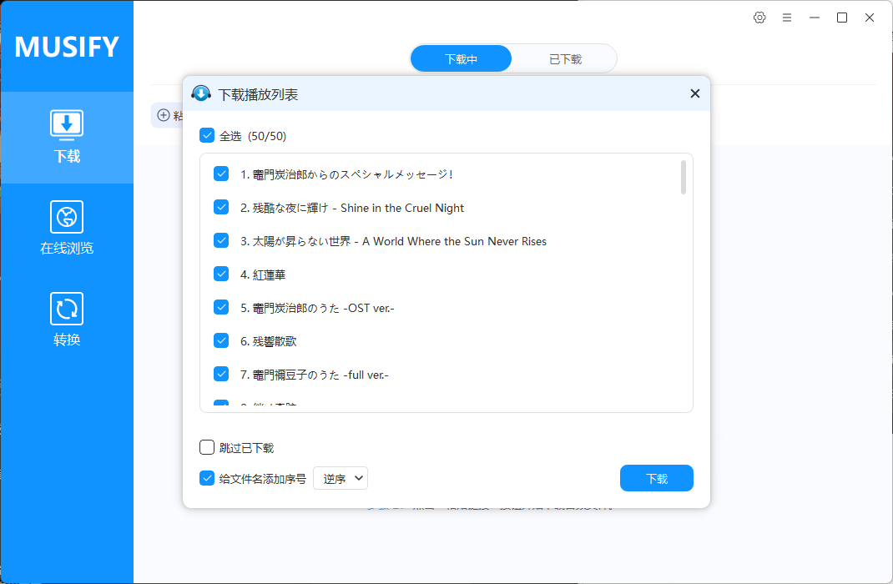The image size is (893, 584).
Task: Click track title 1. 竈門炭治郎からのスペシャルメッセージ
Action: [346, 174]
